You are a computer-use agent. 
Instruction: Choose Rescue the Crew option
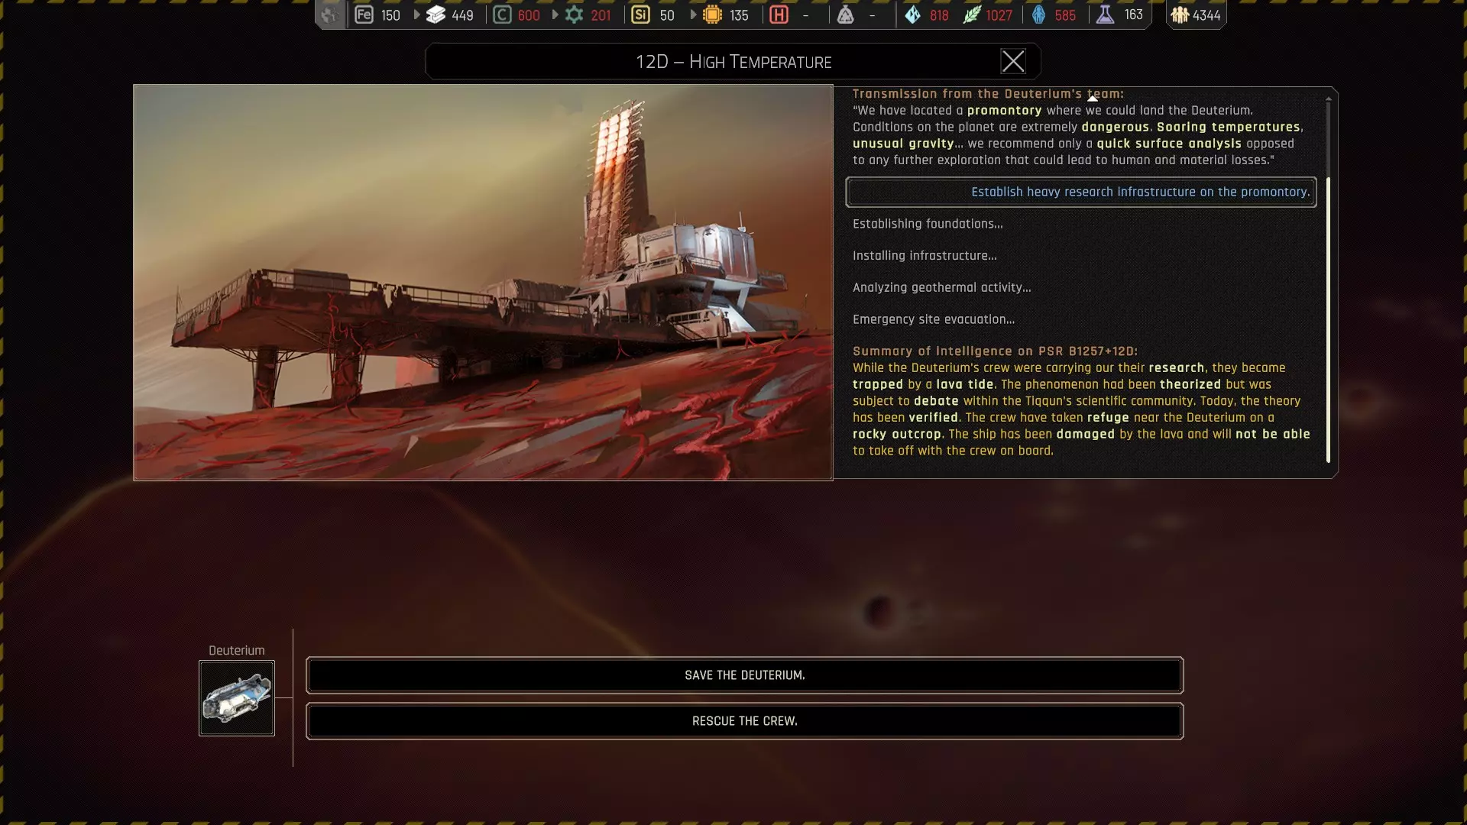[744, 721]
